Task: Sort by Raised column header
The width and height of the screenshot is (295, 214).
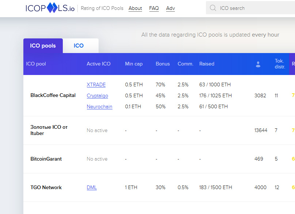Action: (207, 64)
